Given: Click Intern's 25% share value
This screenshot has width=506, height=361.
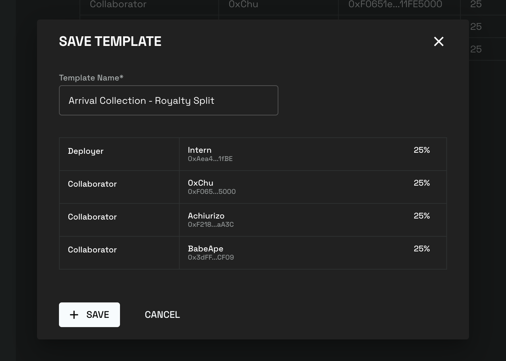Looking at the screenshot, I should 422,150.
